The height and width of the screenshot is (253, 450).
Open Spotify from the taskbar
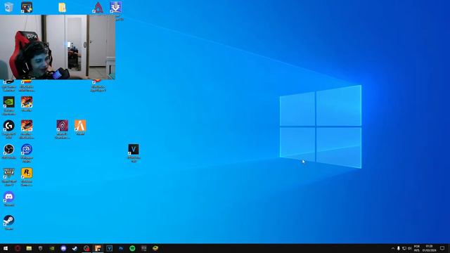point(132,248)
